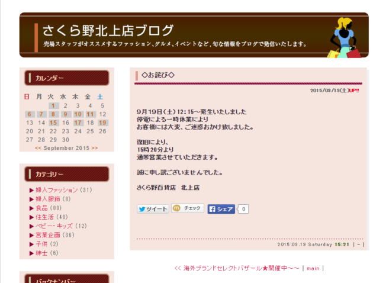
Task: Click the さくら野百貨店 北上店 signature text
Action: click(168, 188)
